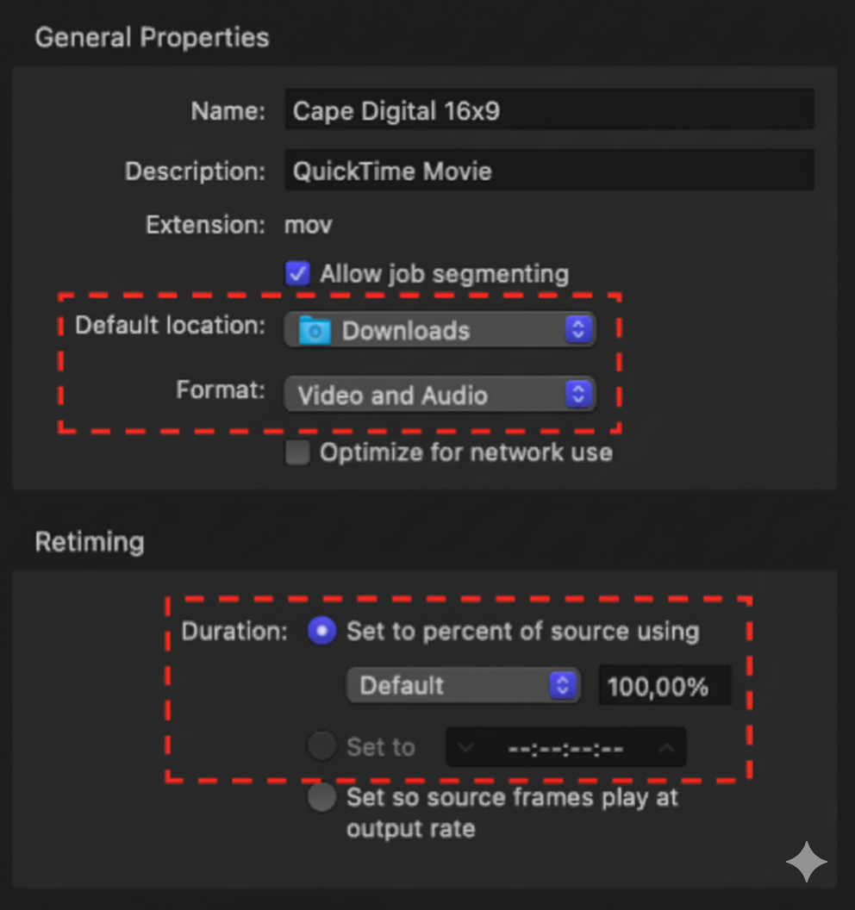Select the Set to radio button
855x910 pixels.
321,746
